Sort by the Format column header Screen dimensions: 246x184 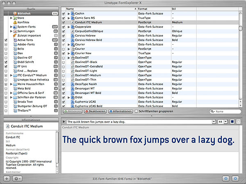154,9
